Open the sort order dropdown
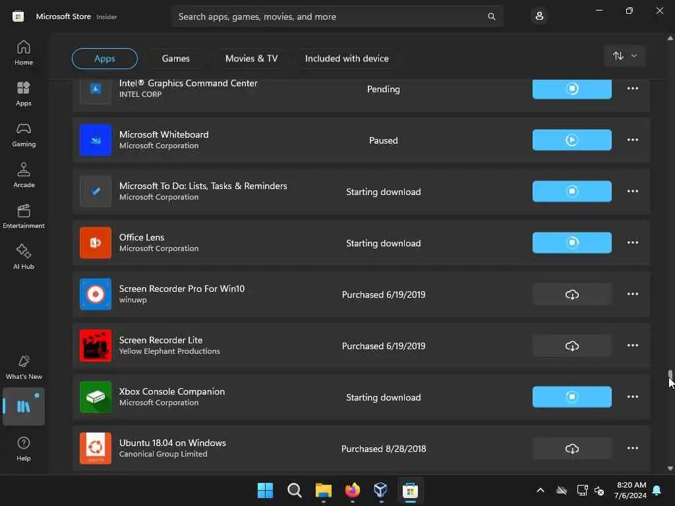Screen dimensions: 675x506 click(625, 56)
